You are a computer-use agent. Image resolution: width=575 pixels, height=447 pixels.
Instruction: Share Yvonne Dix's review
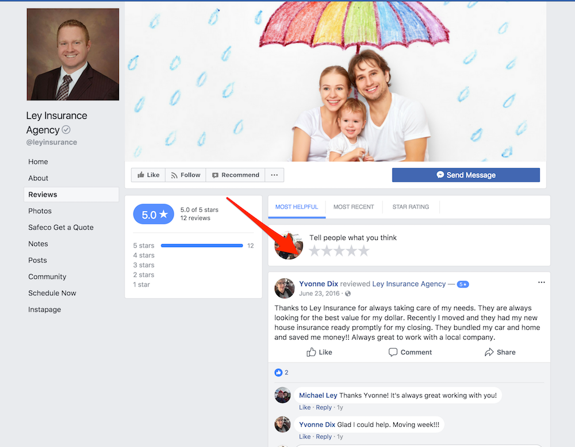pyautogui.click(x=500, y=352)
